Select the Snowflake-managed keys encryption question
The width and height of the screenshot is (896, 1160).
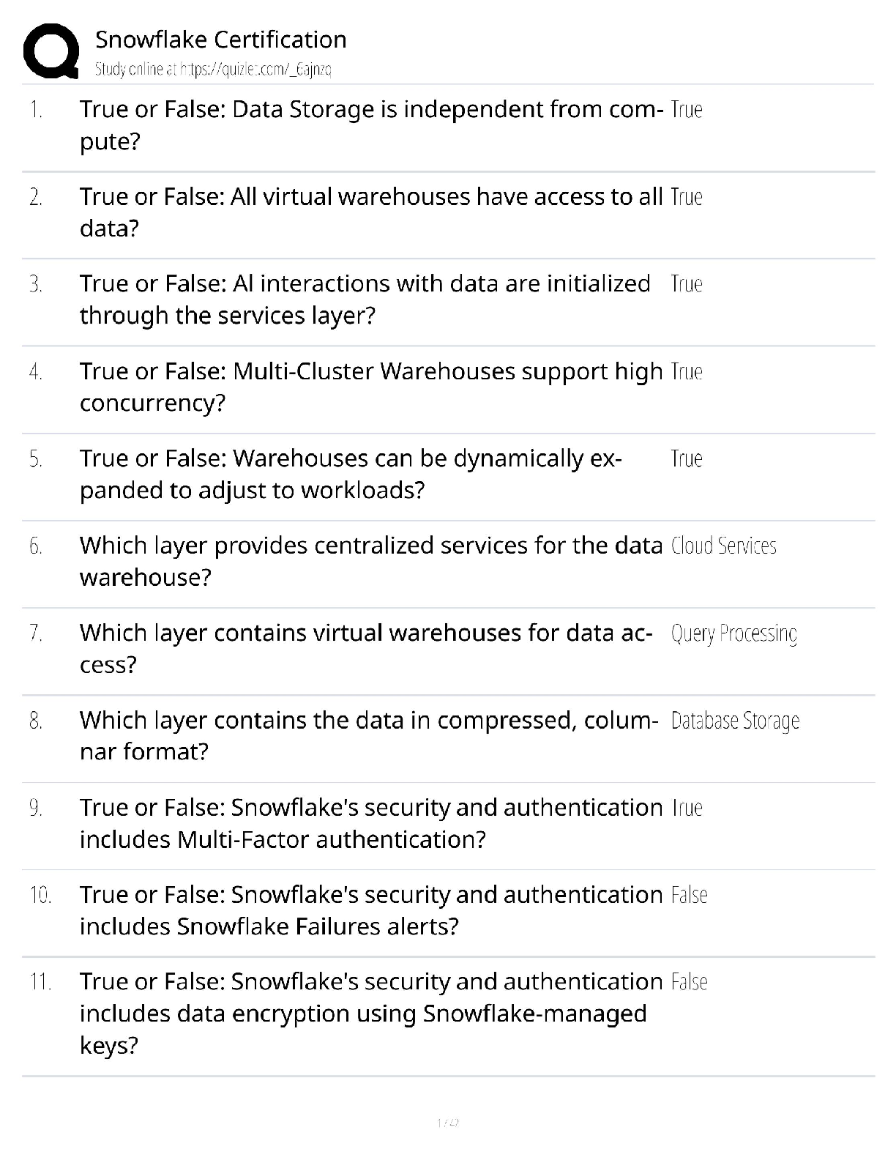point(371,1014)
